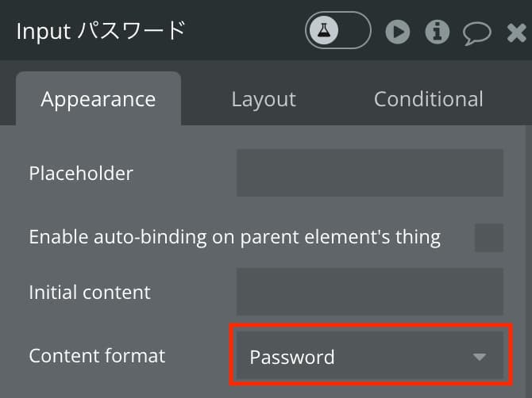The height and width of the screenshot is (398, 532).
Task: Open the Conditional tab
Action: 428,99
